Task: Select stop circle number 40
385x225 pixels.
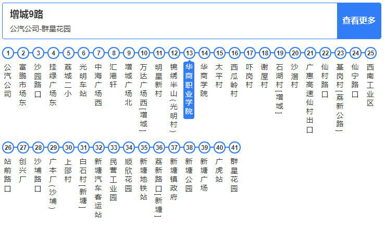Action: click(219, 147)
